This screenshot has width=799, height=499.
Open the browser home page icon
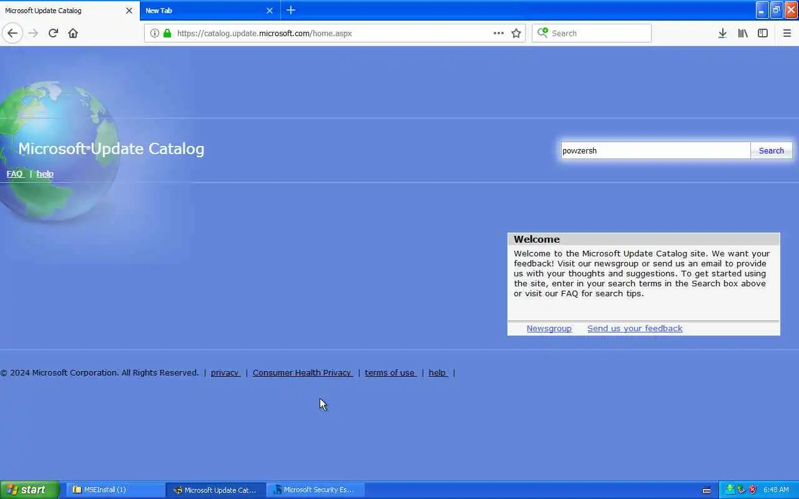[73, 33]
